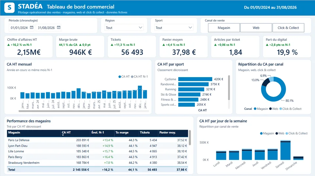Screen dimensions: 315x176
Task: Select the Mercredi bar in weekday chart
Action: 247,154
